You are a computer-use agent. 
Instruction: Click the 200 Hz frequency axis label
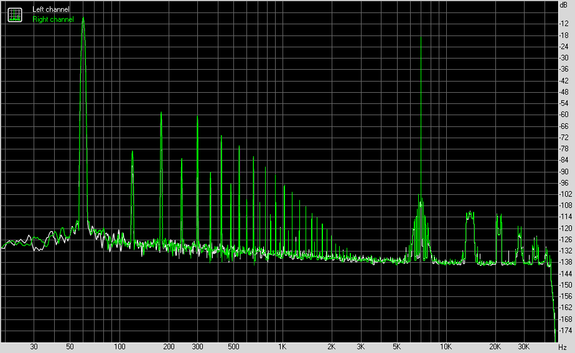pos(169,347)
